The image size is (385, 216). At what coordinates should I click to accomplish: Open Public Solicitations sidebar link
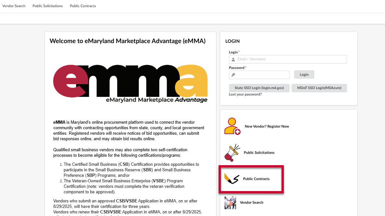click(x=259, y=153)
